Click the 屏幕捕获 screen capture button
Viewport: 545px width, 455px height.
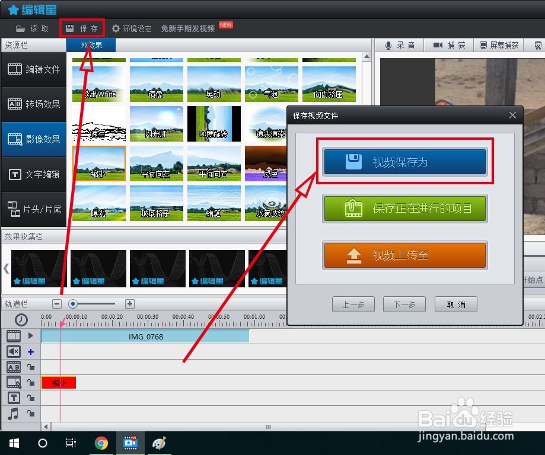click(x=499, y=45)
